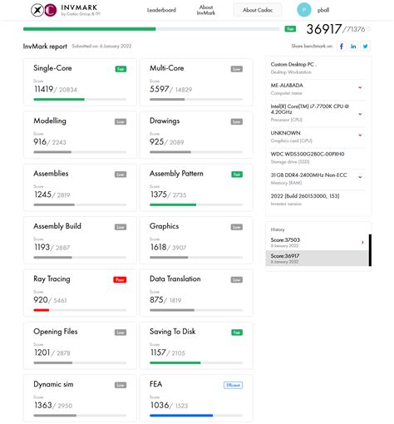Click the Multi-Core score 5597
394x424 pixels.
(x=160, y=89)
